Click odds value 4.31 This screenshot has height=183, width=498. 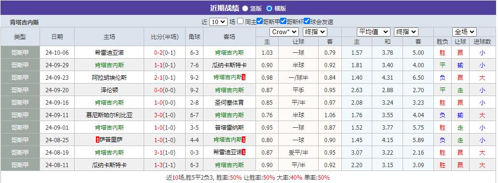(x=388, y=77)
